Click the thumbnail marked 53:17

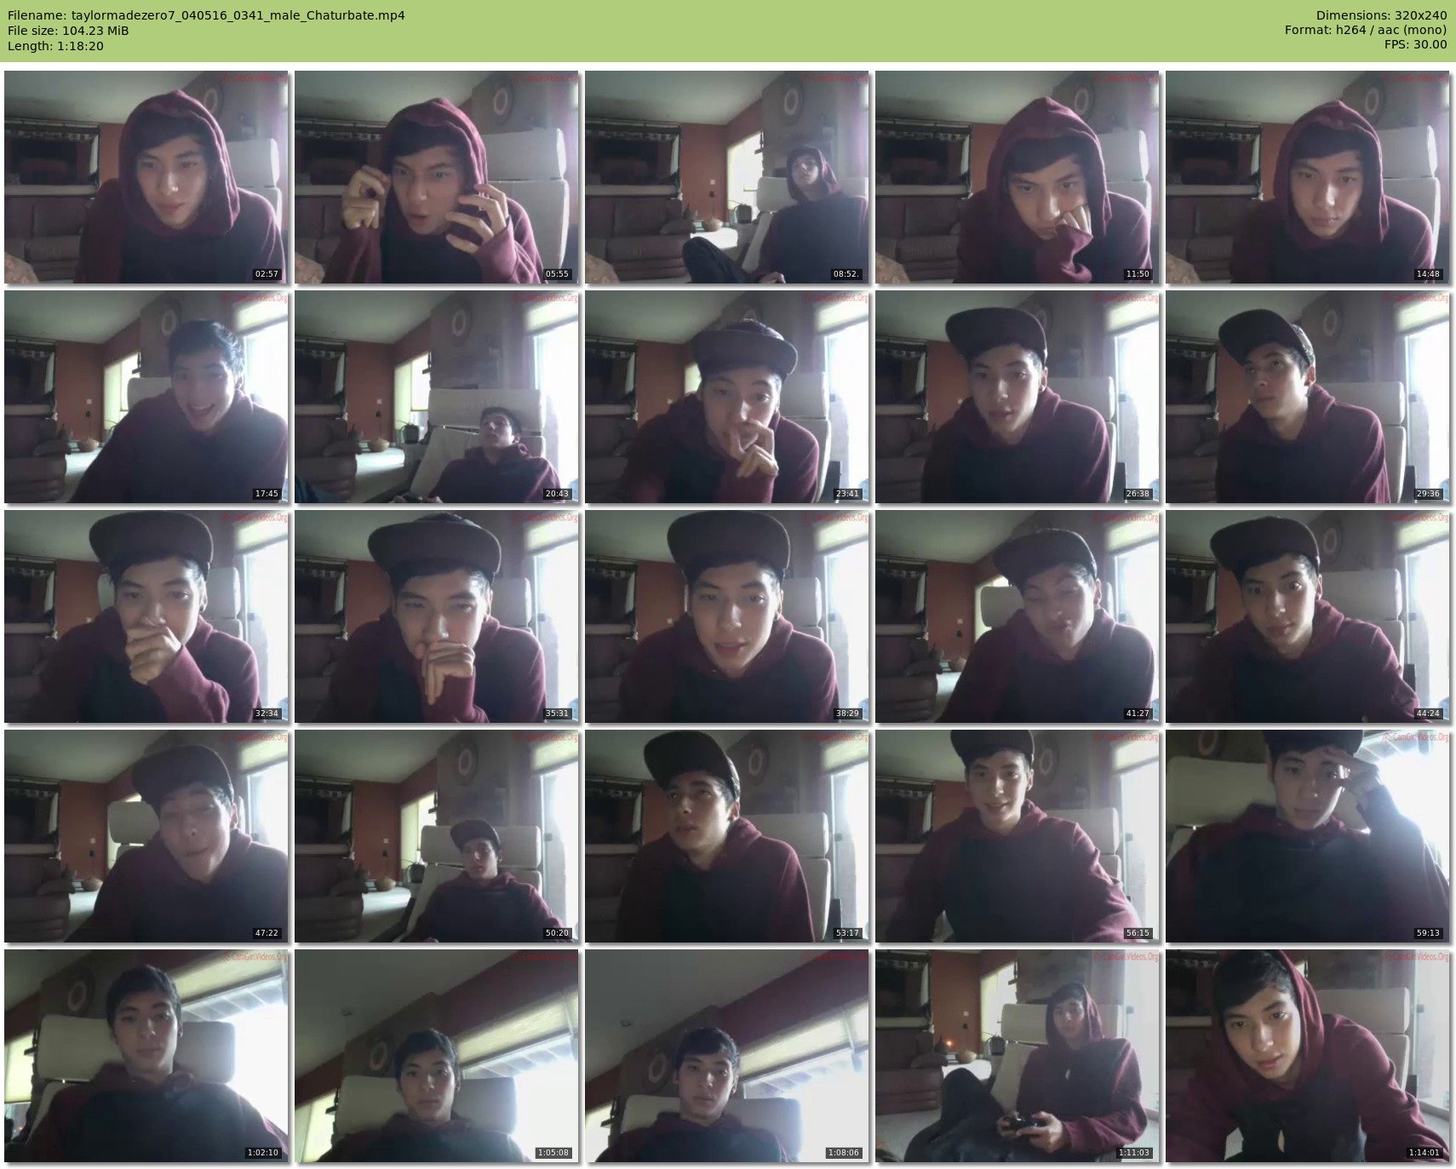727,836
